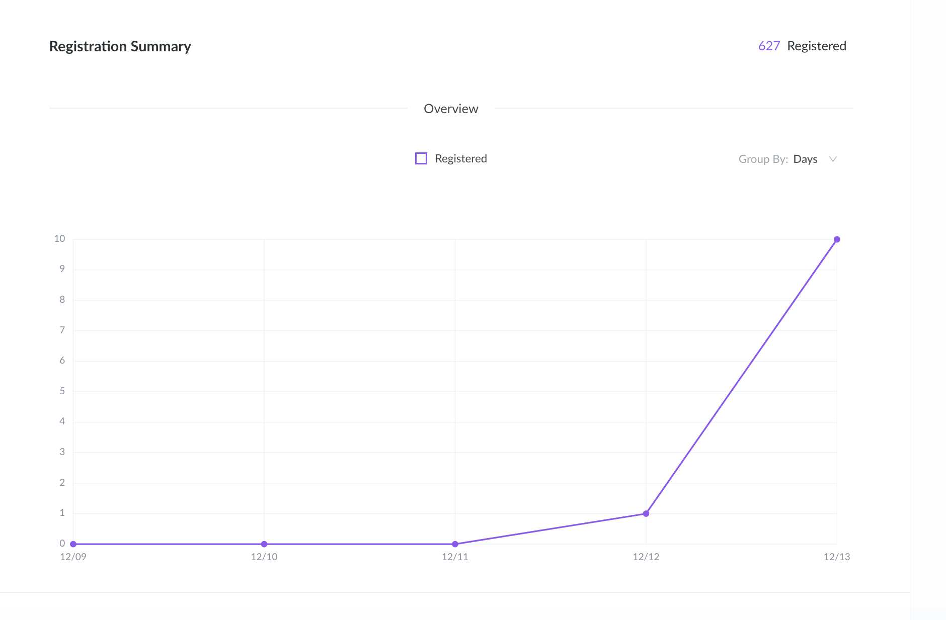Click the 12/09 x-axis label
This screenshot has height=620, width=946.
tap(73, 557)
